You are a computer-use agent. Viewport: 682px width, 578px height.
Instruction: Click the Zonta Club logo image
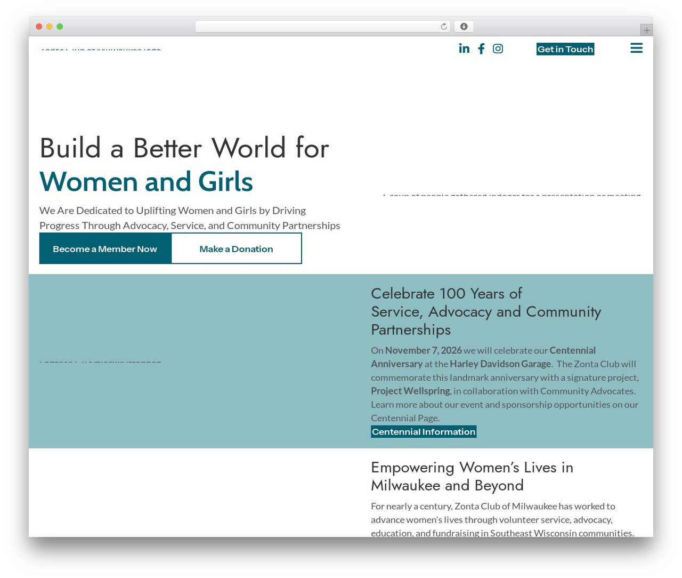101,49
